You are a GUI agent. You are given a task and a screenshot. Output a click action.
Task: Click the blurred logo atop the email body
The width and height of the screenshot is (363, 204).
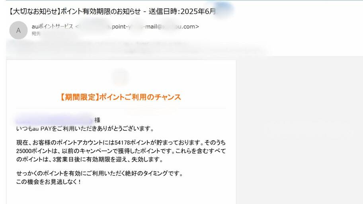(120, 77)
